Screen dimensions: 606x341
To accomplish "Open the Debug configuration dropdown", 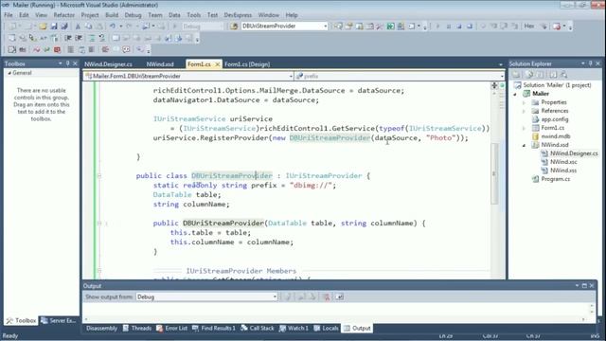I will pyautogui.click(x=203, y=27).
